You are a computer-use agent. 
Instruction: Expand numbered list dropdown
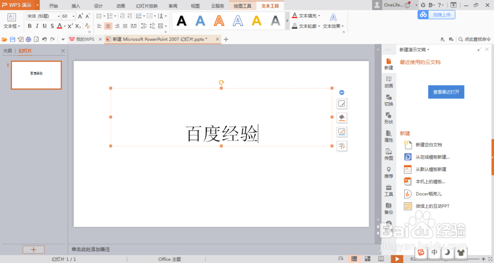point(115,16)
